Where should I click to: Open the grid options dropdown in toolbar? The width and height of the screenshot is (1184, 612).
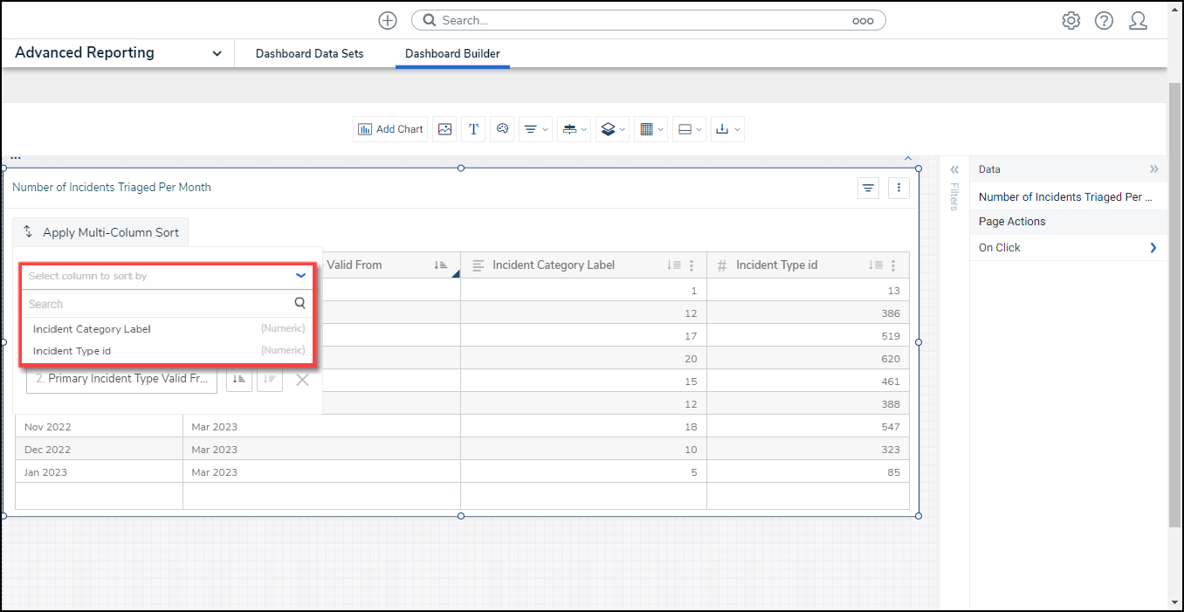click(x=651, y=129)
